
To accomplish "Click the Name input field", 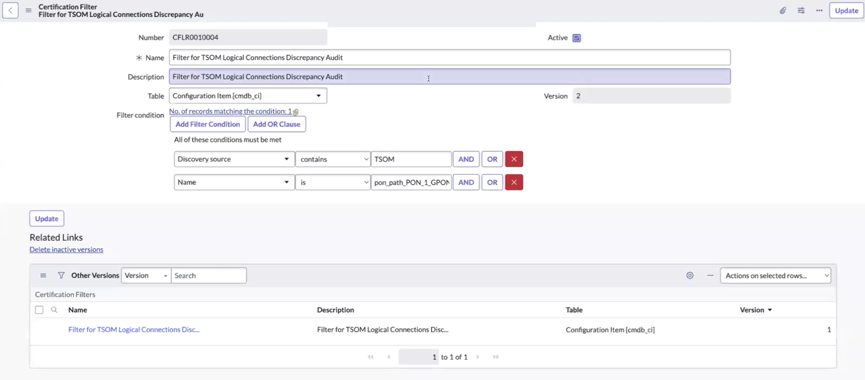I will (x=450, y=58).
